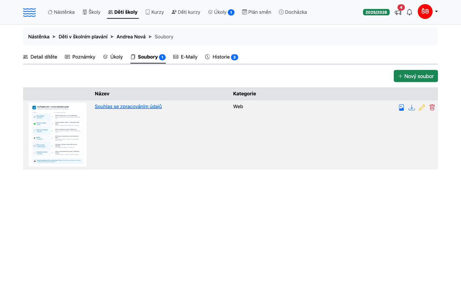Click the Název column header

click(x=102, y=94)
